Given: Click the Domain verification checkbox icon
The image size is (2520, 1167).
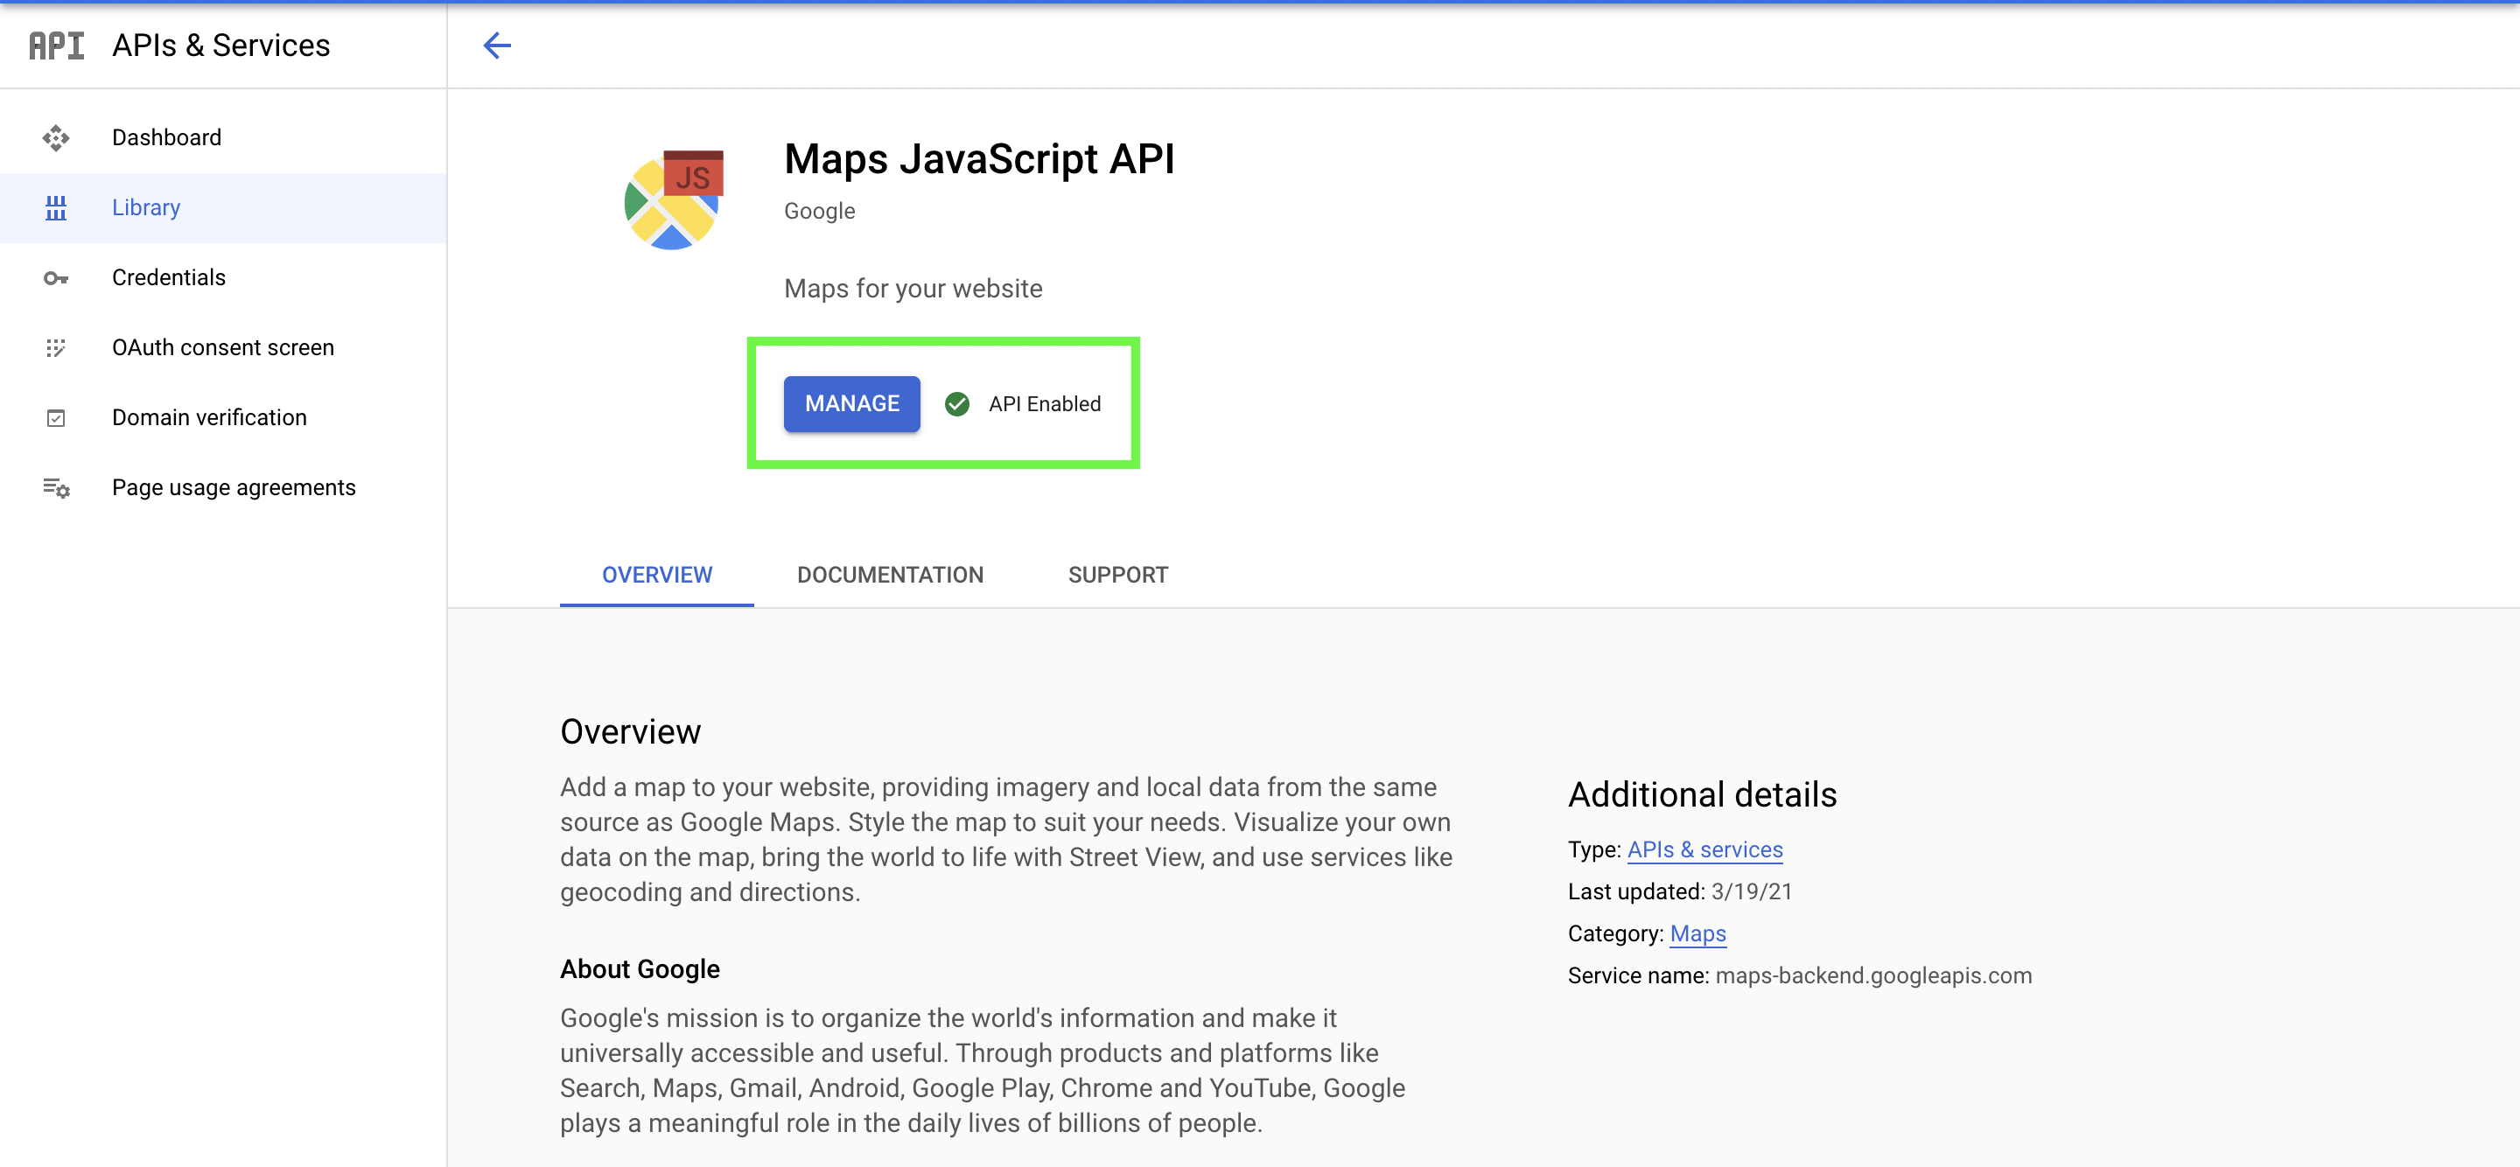Looking at the screenshot, I should (x=56, y=417).
